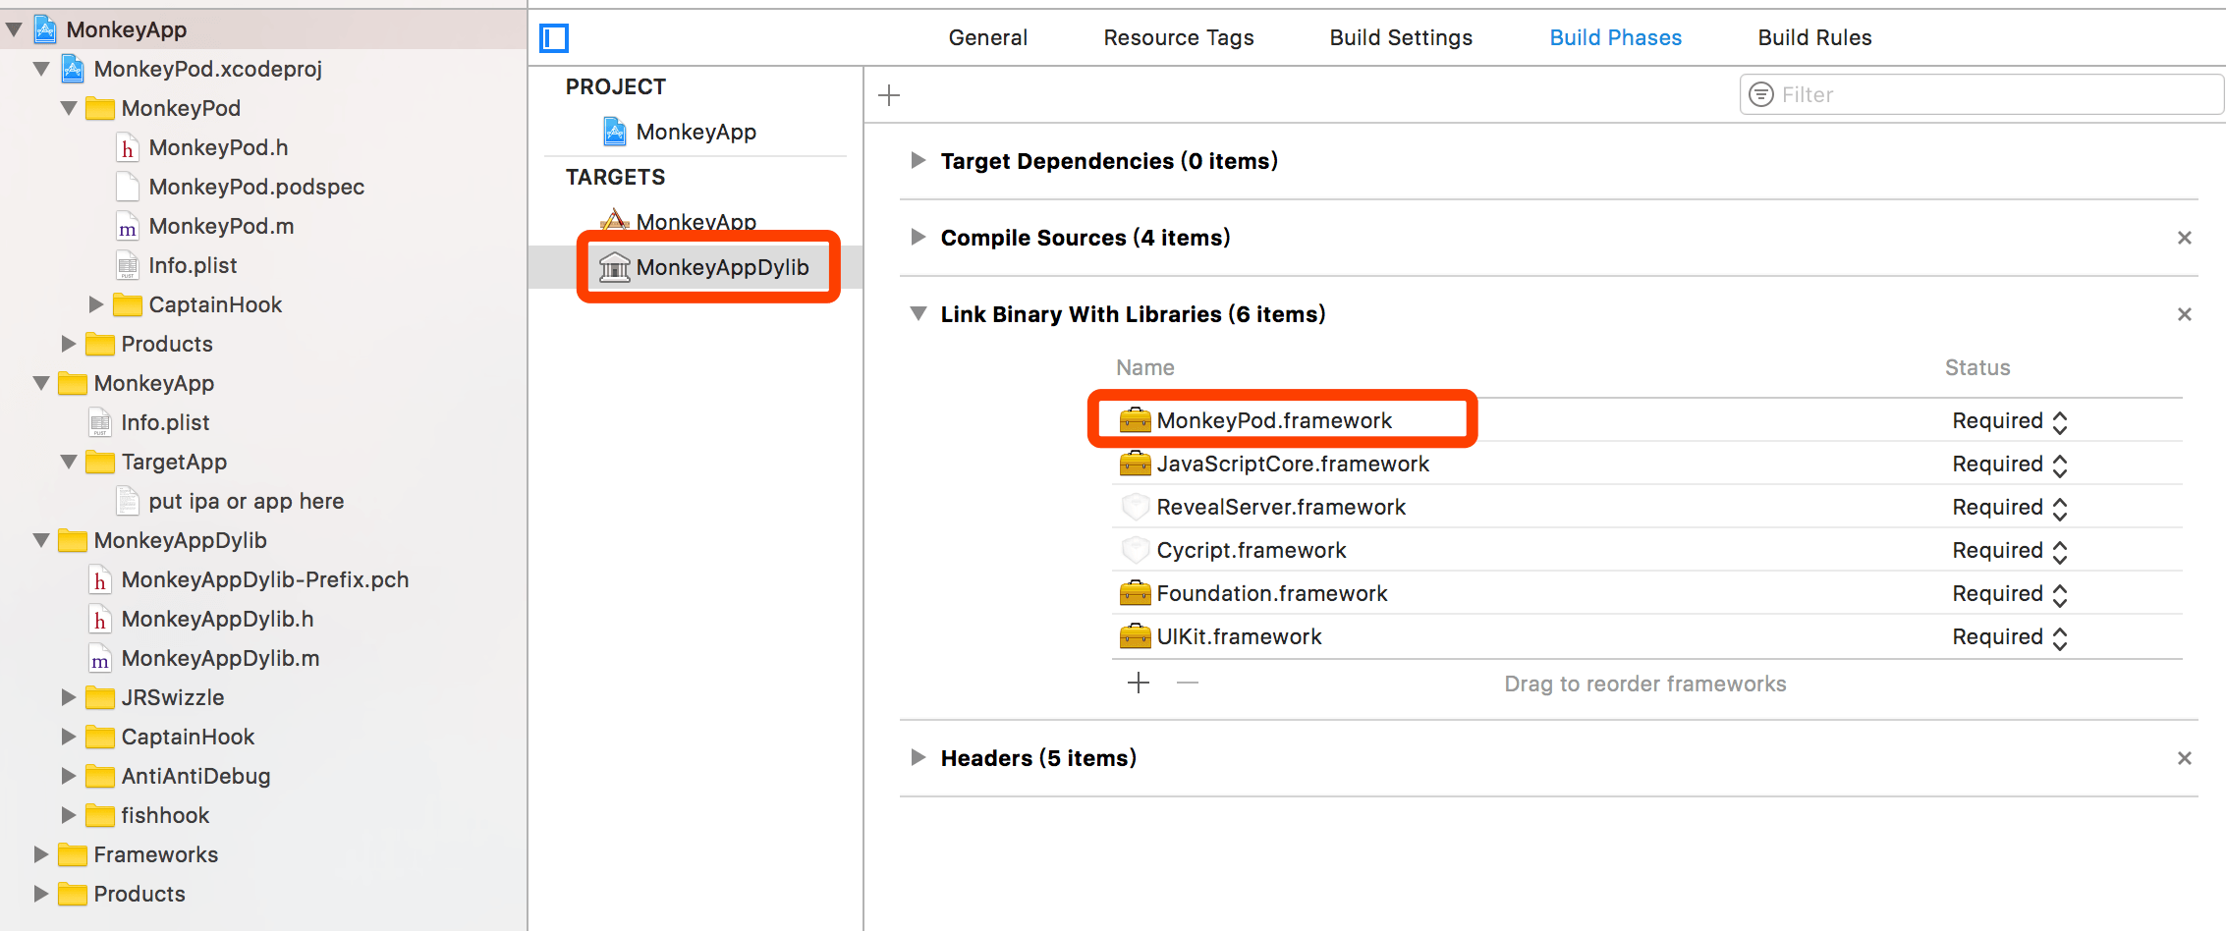2226x931 pixels.
Task: Click the MonkeyAppDylib.m source icon
Action: (100, 659)
